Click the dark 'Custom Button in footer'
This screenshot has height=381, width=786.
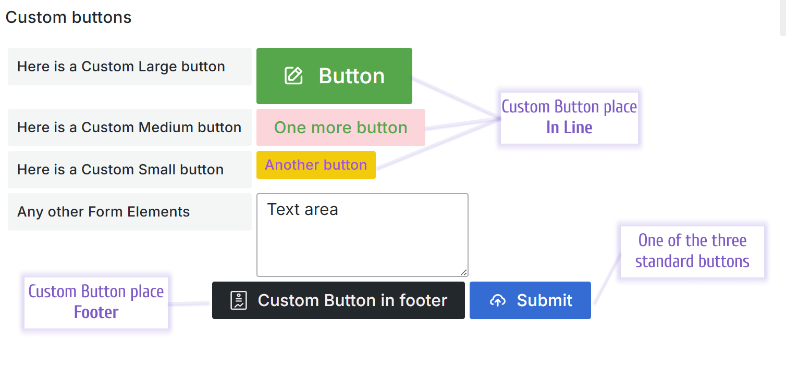[338, 300]
